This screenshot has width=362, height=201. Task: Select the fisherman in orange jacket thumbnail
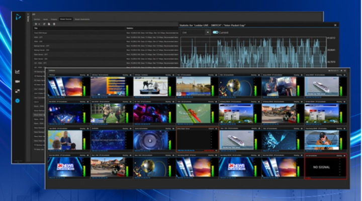tap(322, 140)
